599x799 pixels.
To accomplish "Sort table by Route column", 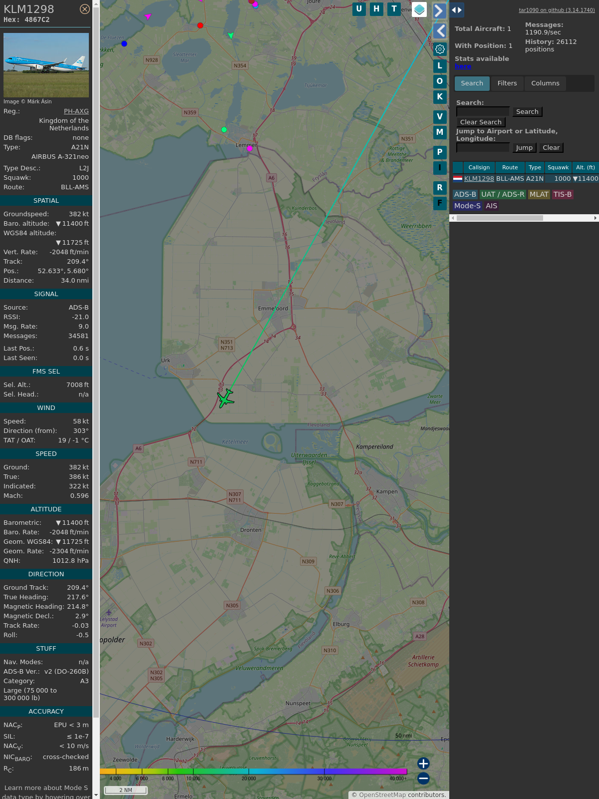I will (510, 168).
